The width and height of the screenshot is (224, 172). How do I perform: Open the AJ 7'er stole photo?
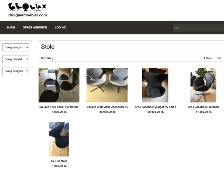[59, 139]
